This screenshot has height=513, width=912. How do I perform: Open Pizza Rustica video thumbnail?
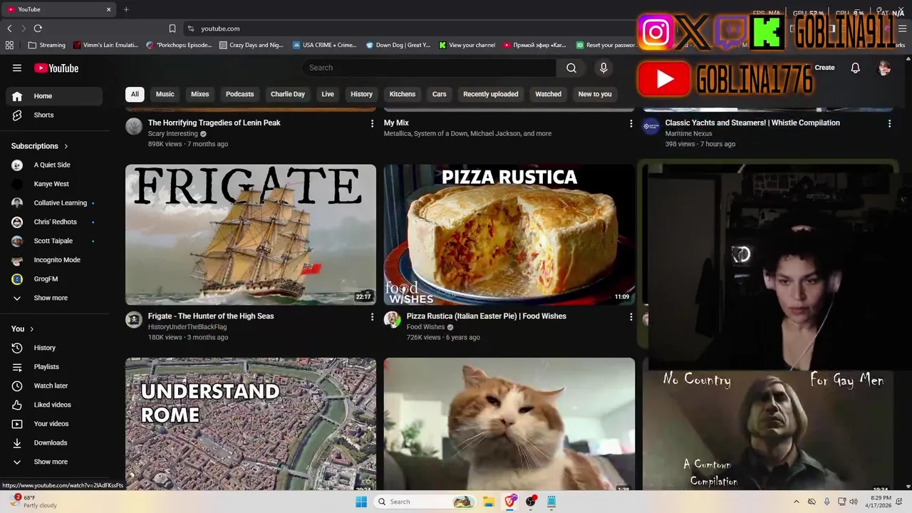click(x=509, y=235)
